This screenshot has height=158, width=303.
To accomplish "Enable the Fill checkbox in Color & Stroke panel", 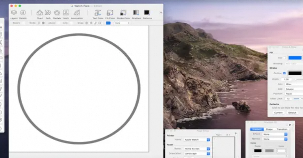I will (x=284, y=58).
